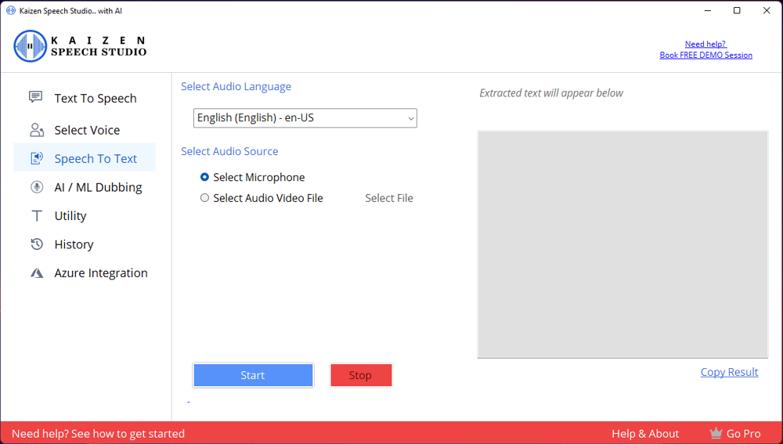Click the History clock icon
This screenshot has width=783, height=444.
[36, 244]
